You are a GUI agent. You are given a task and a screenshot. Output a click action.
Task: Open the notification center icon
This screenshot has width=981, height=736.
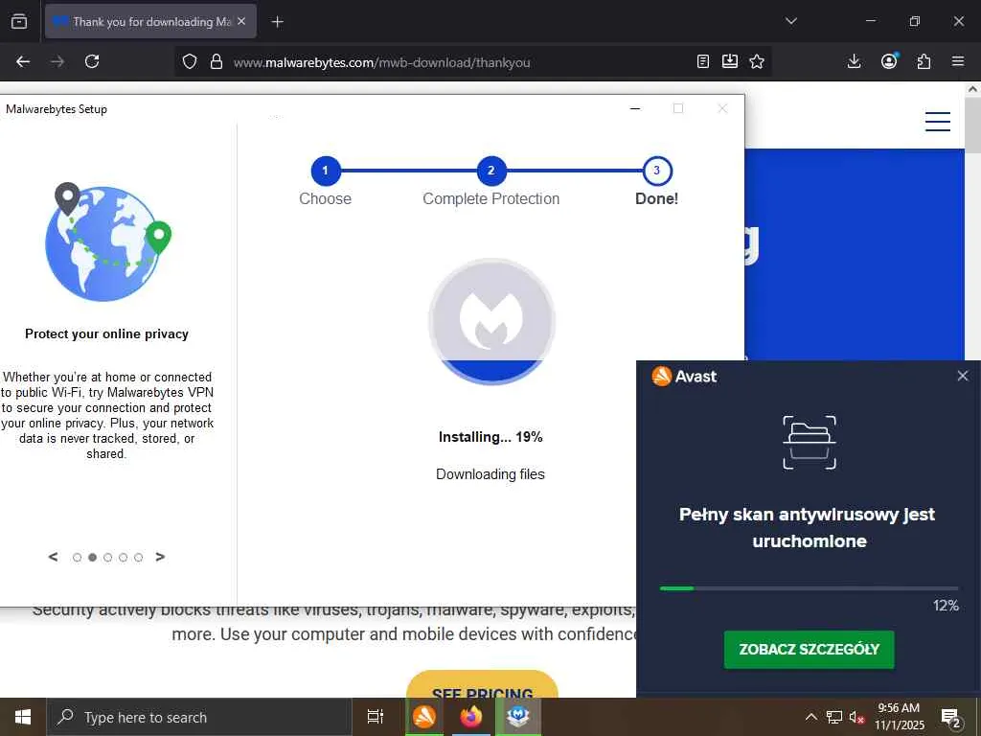951,717
